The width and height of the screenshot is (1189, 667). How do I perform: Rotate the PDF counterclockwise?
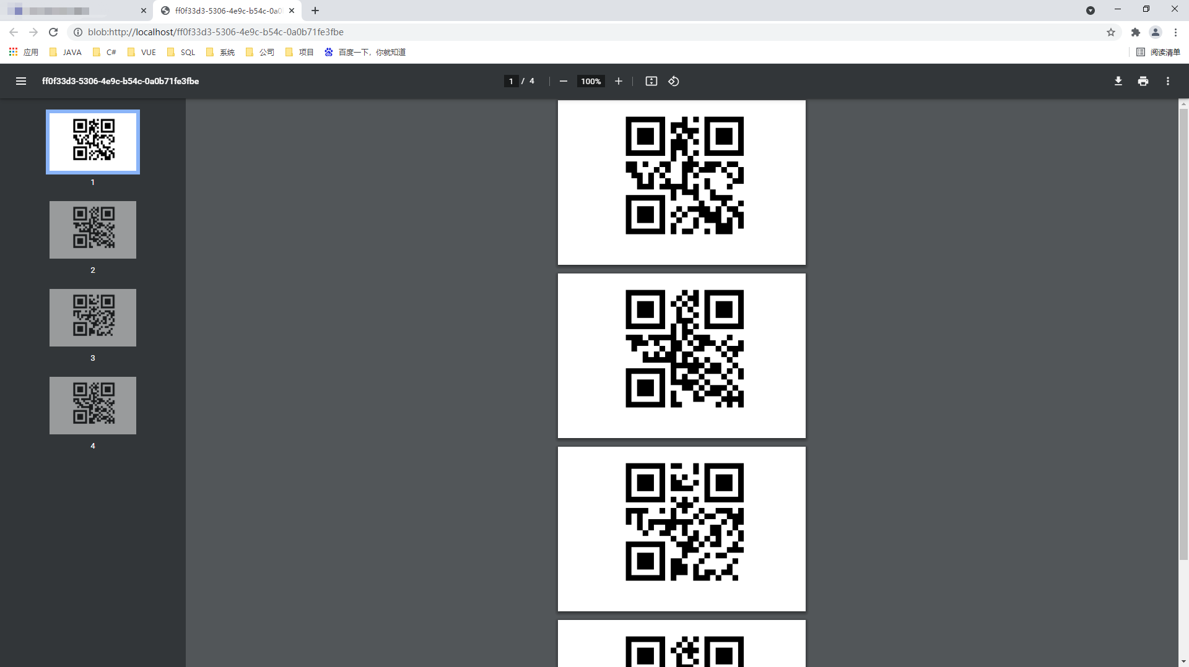click(674, 81)
